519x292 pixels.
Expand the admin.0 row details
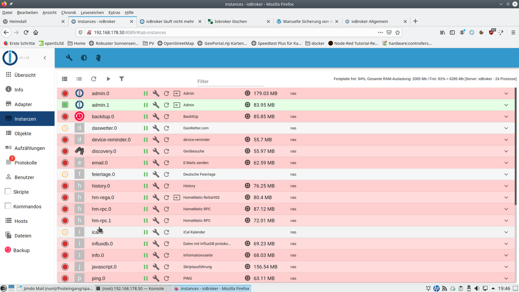click(506, 93)
